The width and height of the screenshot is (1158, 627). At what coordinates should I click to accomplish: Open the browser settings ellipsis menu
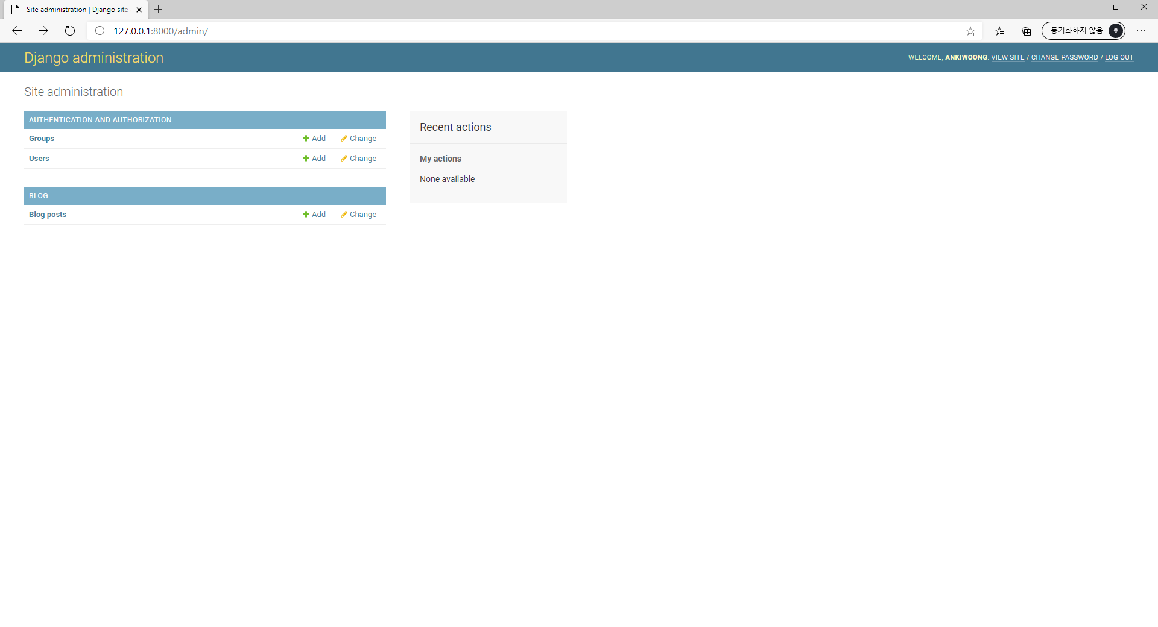[x=1141, y=31]
